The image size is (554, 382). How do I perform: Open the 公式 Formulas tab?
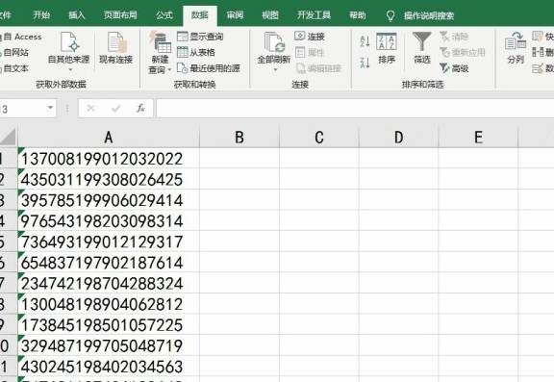[x=164, y=15]
